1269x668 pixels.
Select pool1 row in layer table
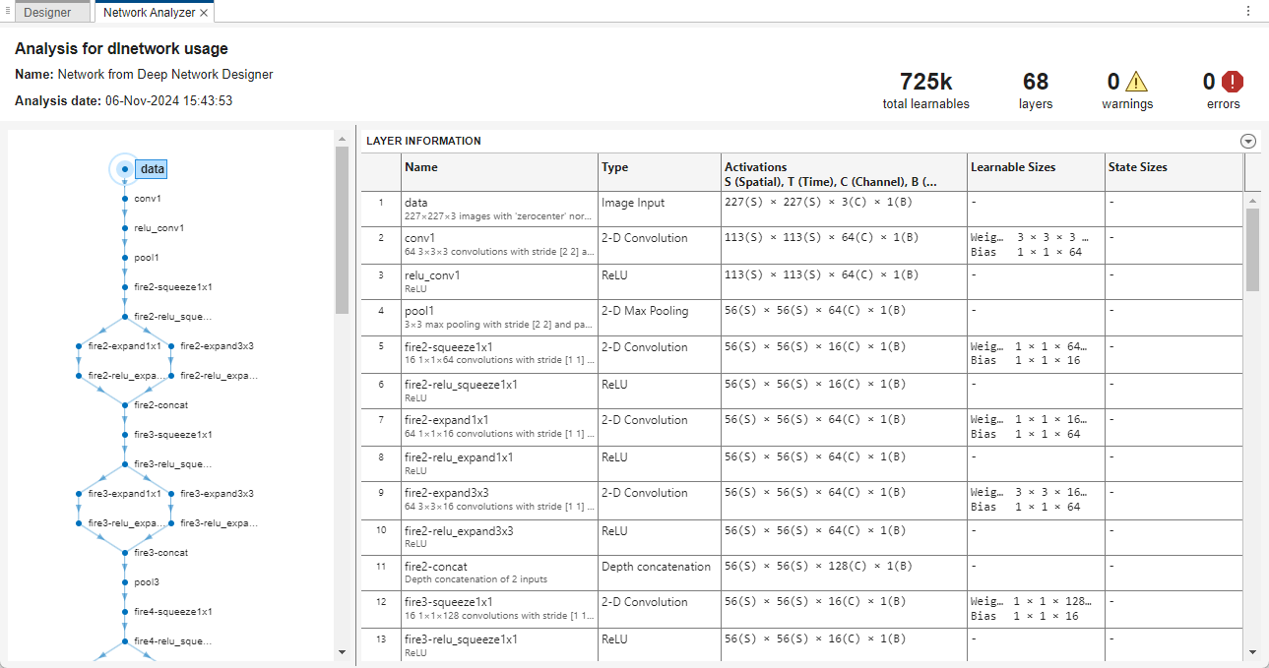coord(802,318)
